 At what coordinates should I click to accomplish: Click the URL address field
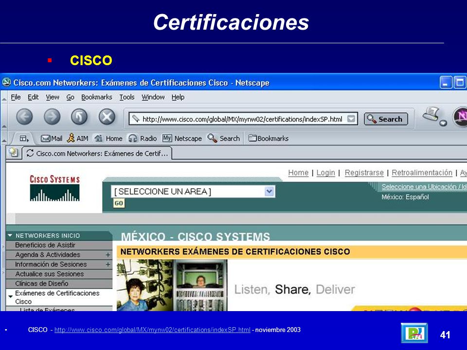click(x=243, y=119)
